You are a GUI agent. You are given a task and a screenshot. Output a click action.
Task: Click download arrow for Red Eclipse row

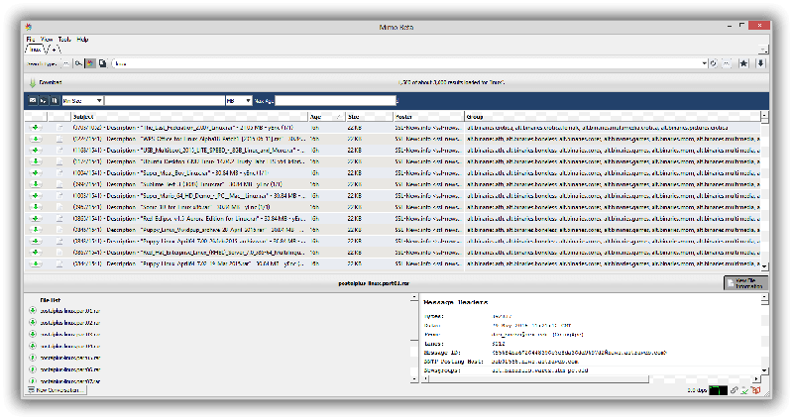point(36,218)
